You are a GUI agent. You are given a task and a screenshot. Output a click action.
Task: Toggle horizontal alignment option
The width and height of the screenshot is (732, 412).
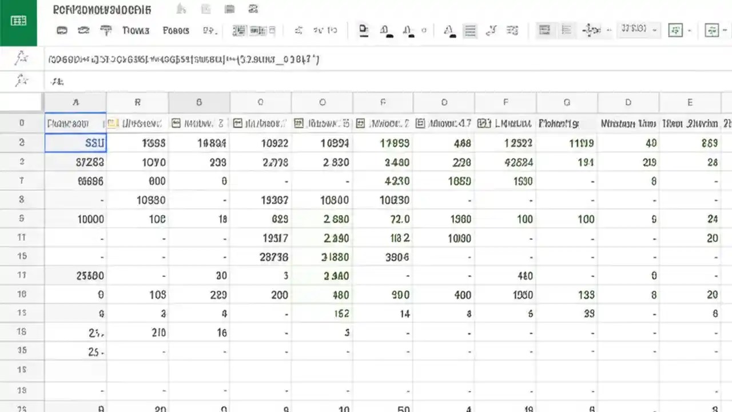[544, 30]
